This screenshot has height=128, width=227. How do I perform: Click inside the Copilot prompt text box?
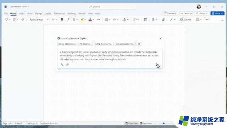point(110,59)
